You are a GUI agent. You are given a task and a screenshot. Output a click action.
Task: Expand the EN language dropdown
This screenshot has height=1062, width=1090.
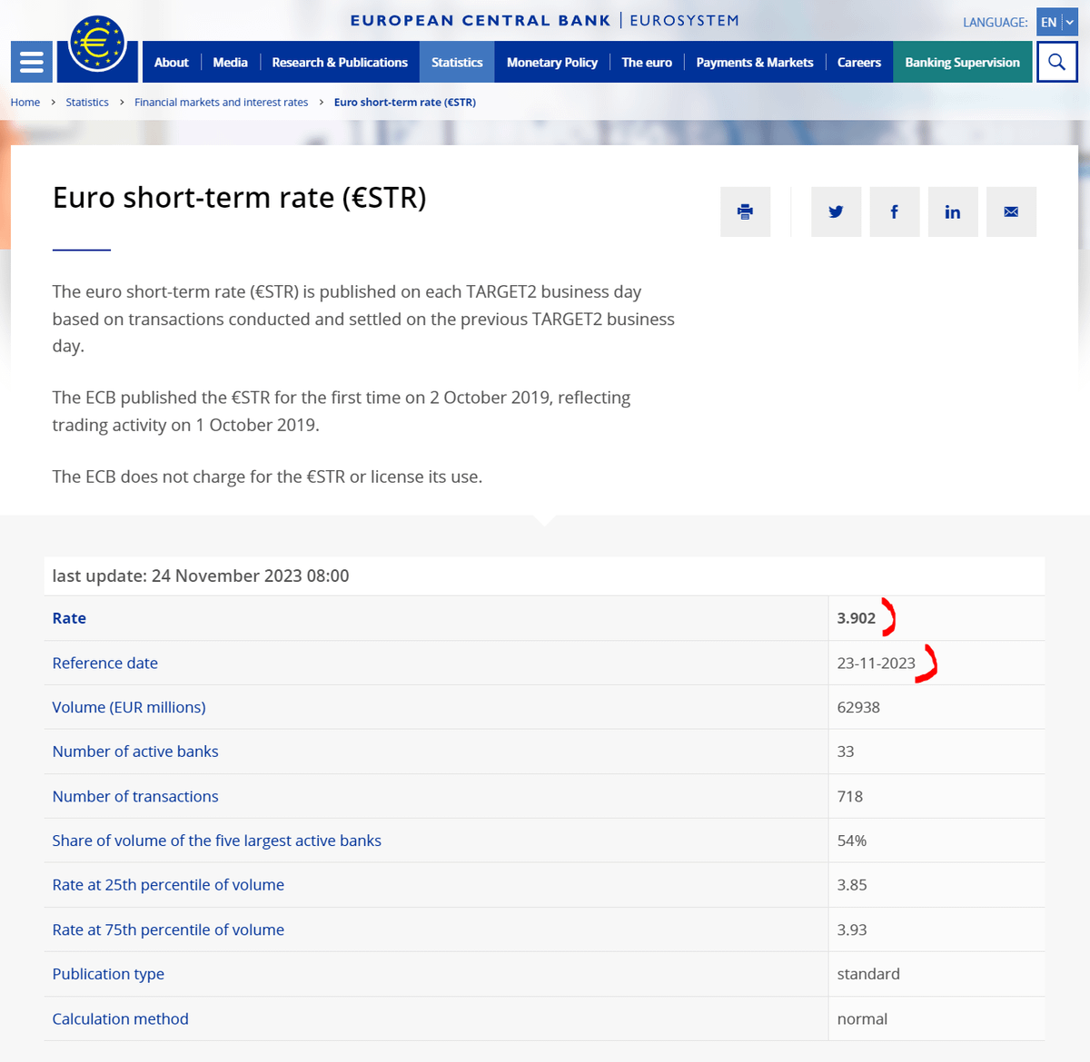click(1056, 22)
